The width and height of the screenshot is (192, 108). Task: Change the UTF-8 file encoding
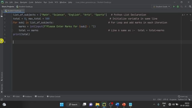click(x=165, y=100)
